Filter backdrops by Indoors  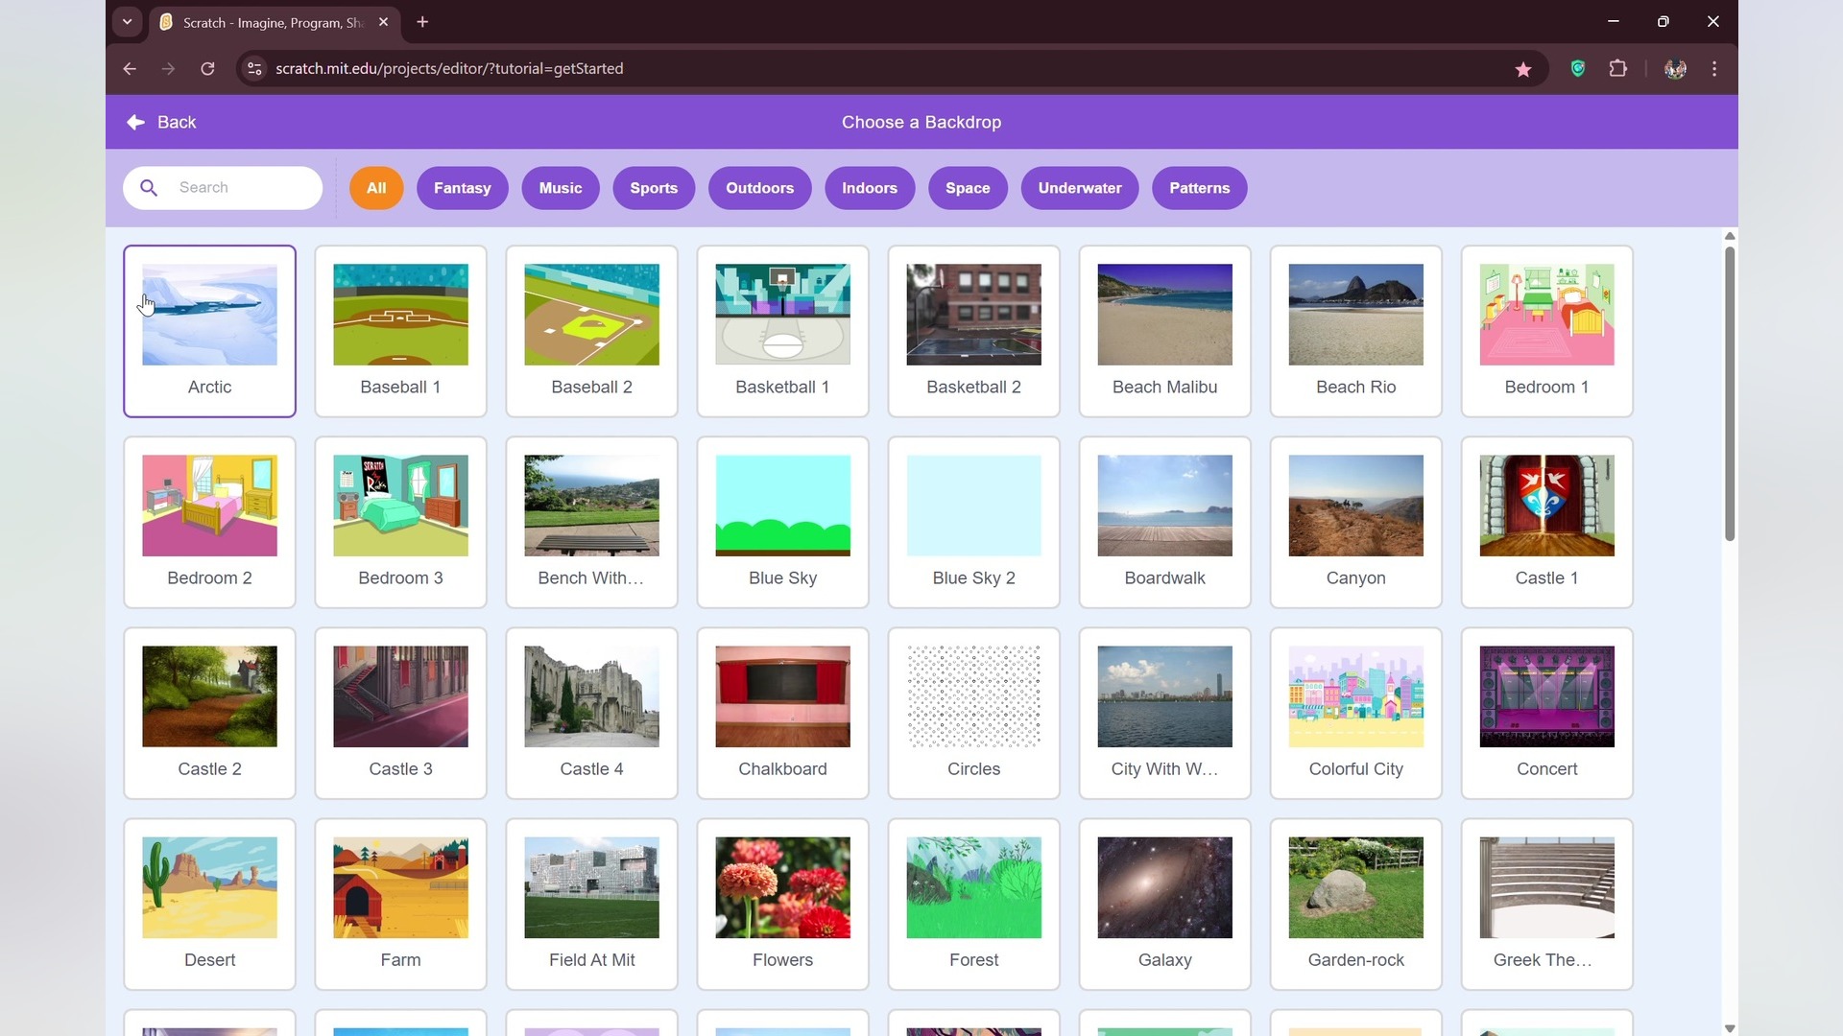tap(870, 188)
